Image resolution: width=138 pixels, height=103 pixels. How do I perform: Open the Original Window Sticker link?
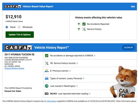[14, 68]
